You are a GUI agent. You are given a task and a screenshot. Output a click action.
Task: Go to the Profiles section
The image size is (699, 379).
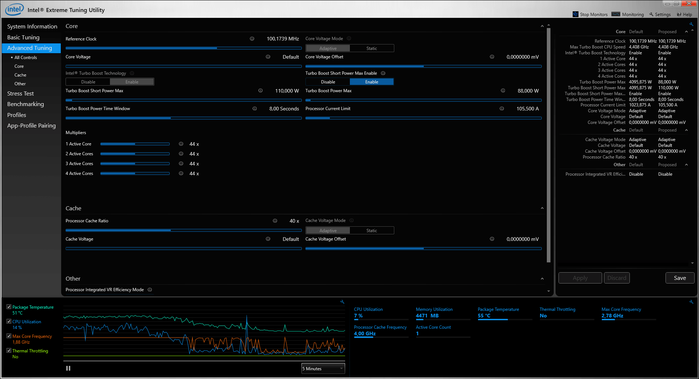coord(17,115)
